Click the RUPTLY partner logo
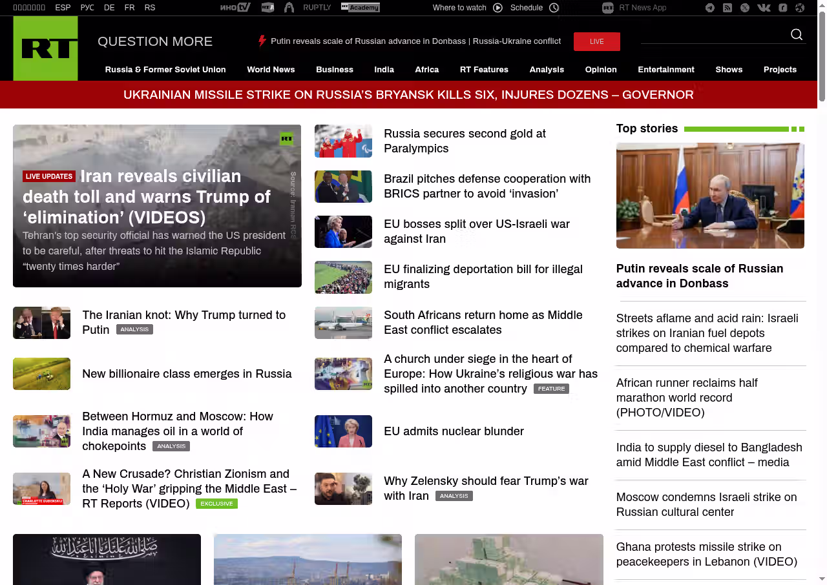Viewport: 827px width, 585px height. pyautogui.click(x=317, y=8)
